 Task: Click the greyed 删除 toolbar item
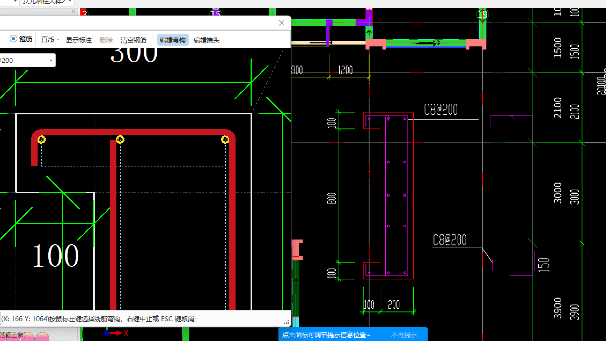[106, 40]
